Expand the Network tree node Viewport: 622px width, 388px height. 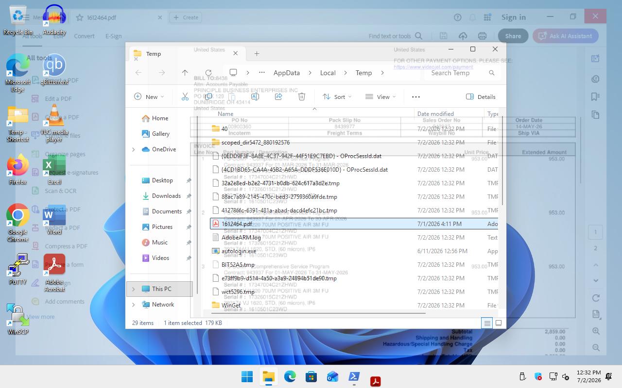click(134, 305)
